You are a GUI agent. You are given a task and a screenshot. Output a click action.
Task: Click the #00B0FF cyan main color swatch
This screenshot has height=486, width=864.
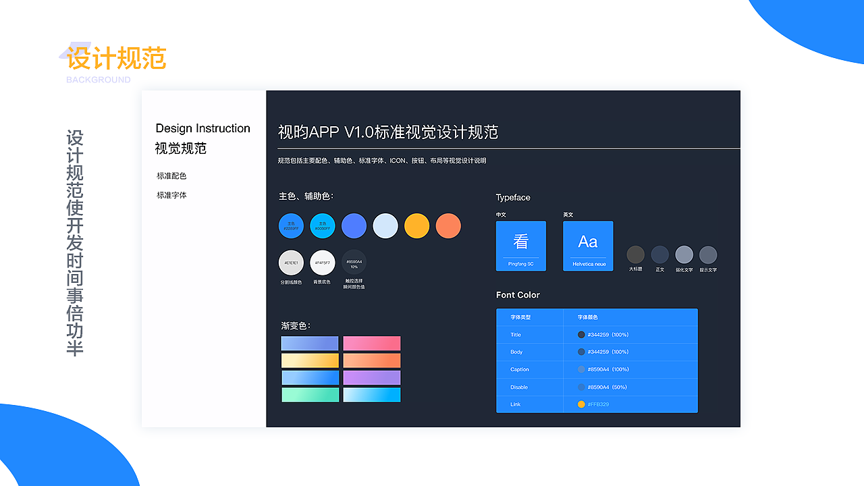point(323,225)
